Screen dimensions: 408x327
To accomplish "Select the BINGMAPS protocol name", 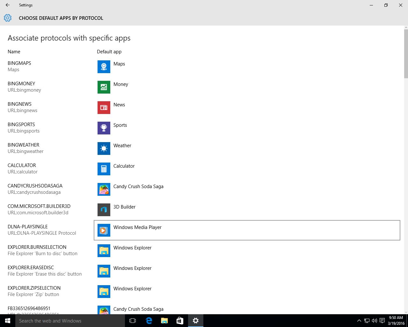I will click(19, 63).
